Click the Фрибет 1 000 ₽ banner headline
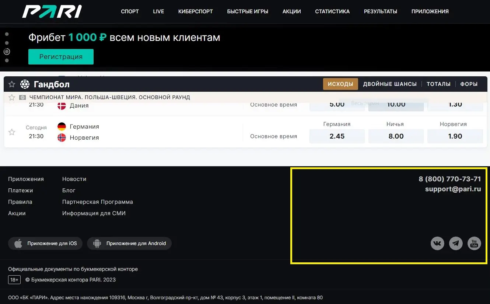This screenshot has width=490, height=304. pyautogui.click(x=124, y=37)
